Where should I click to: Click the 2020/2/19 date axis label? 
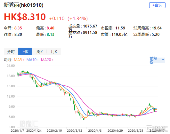[x=54, y=130]
